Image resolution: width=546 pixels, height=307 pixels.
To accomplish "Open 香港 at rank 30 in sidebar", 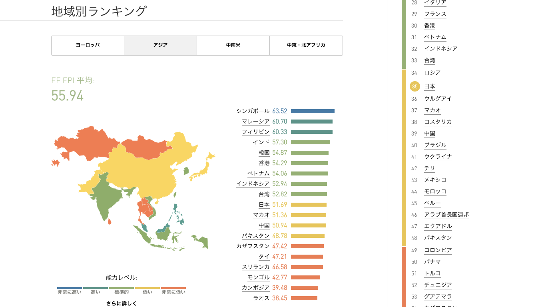I will click(x=430, y=26).
